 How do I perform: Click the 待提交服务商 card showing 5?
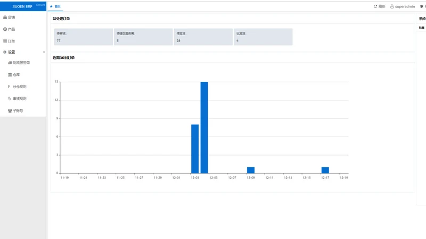pyautogui.click(x=143, y=37)
